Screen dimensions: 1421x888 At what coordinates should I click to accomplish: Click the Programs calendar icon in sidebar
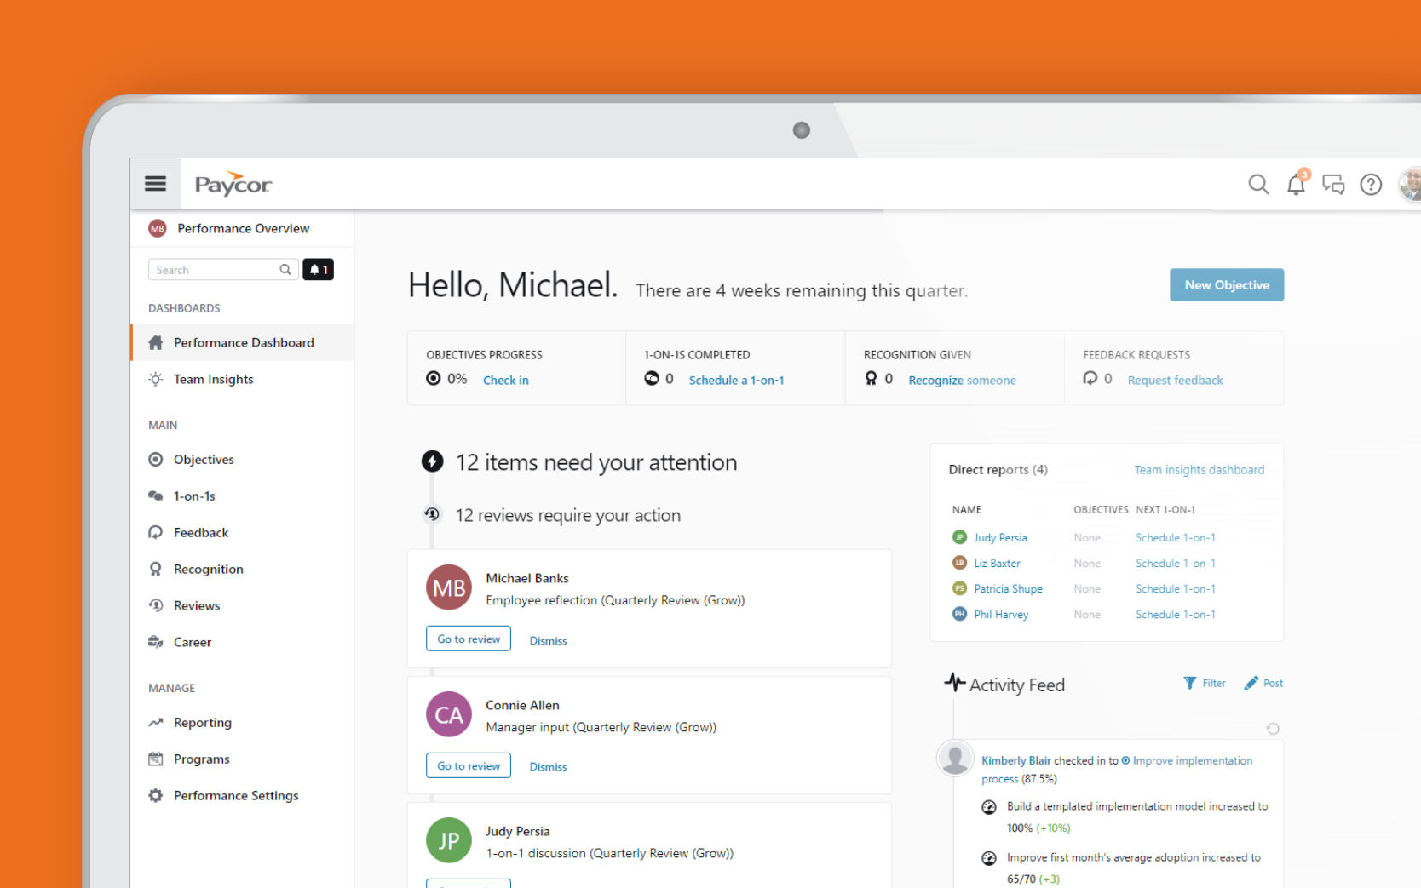[x=155, y=759]
